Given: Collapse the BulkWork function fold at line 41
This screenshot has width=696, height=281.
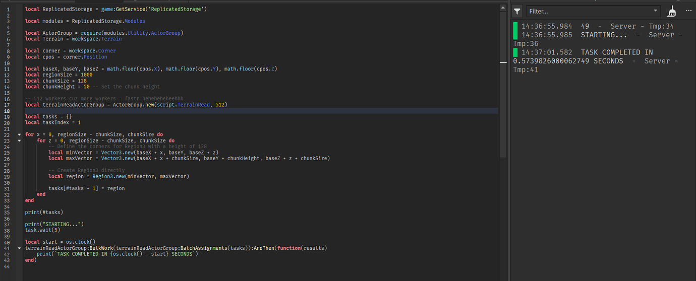Looking at the screenshot, I should click(19, 248).
